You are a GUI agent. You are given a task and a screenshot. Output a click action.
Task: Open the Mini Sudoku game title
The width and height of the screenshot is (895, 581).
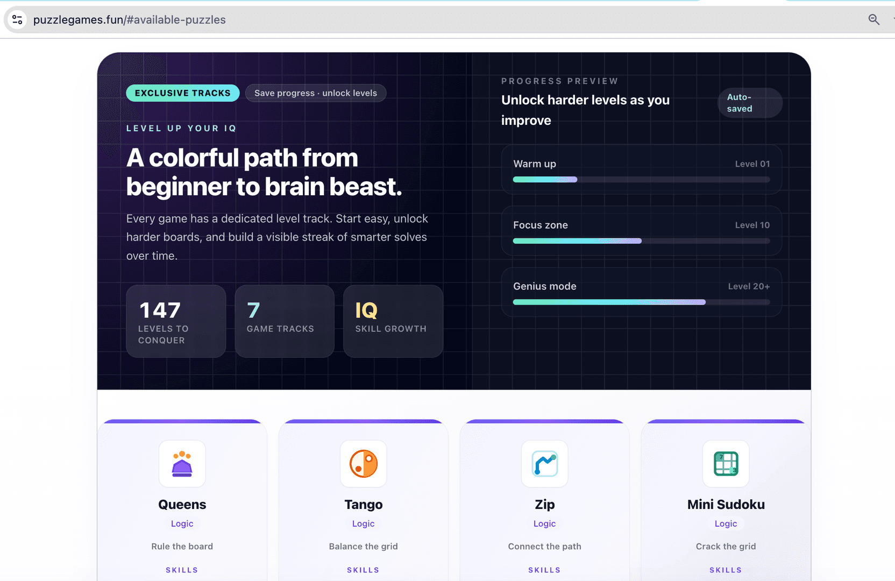coord(726,505)
